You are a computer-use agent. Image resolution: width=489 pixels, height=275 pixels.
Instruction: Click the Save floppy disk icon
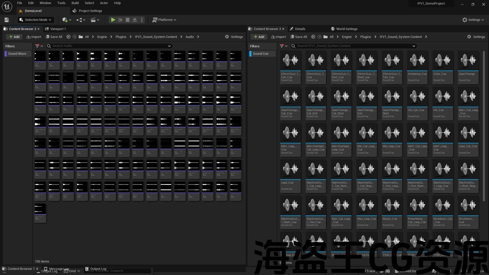pos(6,20)
